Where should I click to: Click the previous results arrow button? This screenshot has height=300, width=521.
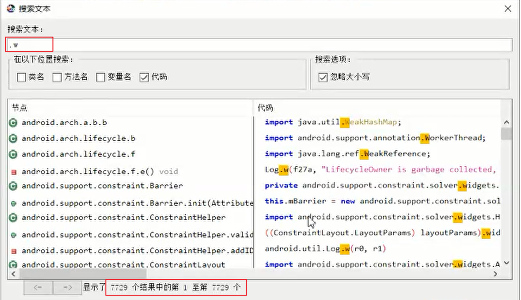pyautogui.click(x=38, y=287)
